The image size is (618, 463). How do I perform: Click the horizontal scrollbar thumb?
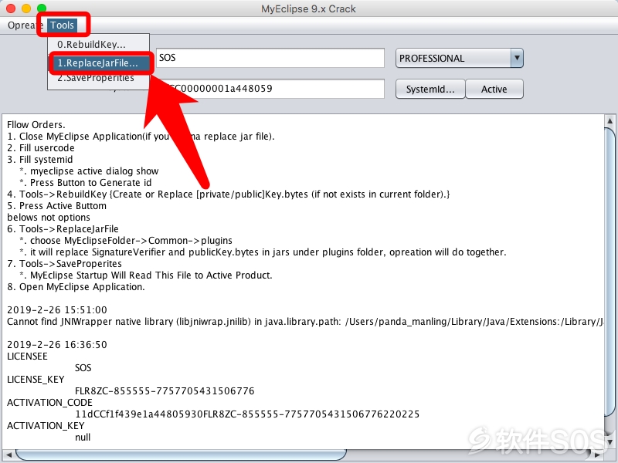point(182,455)
